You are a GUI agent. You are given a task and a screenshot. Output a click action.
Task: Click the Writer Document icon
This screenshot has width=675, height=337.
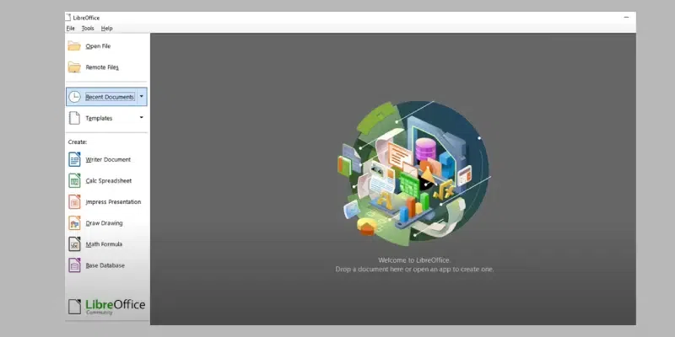(74, 159)
